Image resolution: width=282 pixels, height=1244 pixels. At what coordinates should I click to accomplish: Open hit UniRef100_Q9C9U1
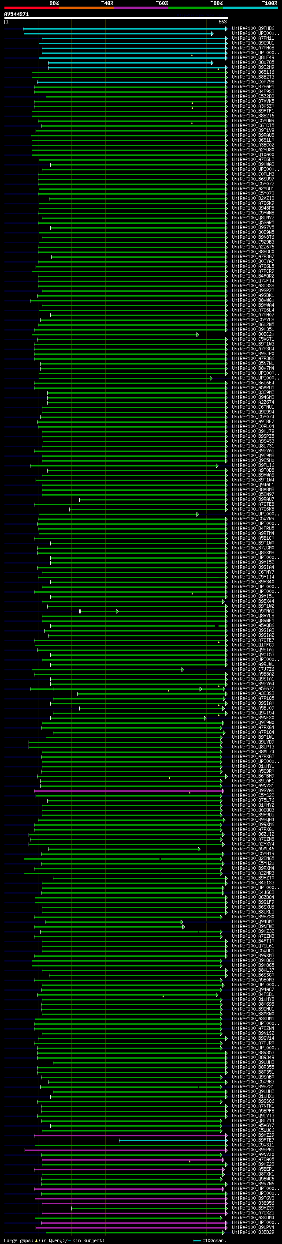[253, 43]
